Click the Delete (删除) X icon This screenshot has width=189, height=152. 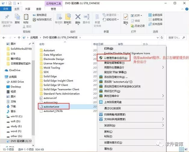pyautogui.click(x=78, y=17)
